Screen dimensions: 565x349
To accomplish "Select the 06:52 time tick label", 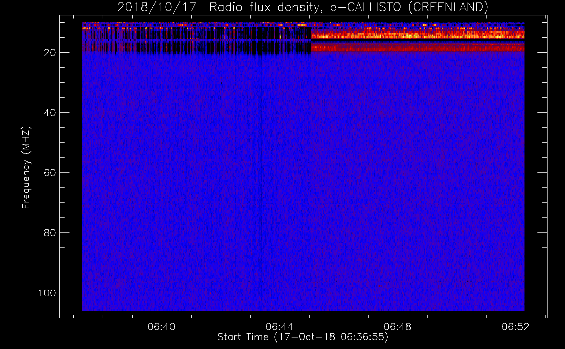I will [515, 327].
